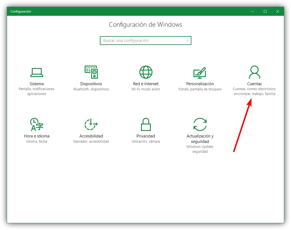The image size is (291, 230).
Task: Open the Actualización y seguridad sync icon
Action: click(x=200, y=124)
